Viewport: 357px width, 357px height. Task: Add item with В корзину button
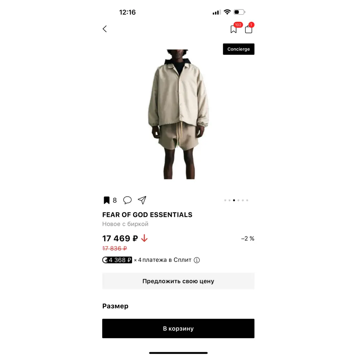click(x=178, y=328)
